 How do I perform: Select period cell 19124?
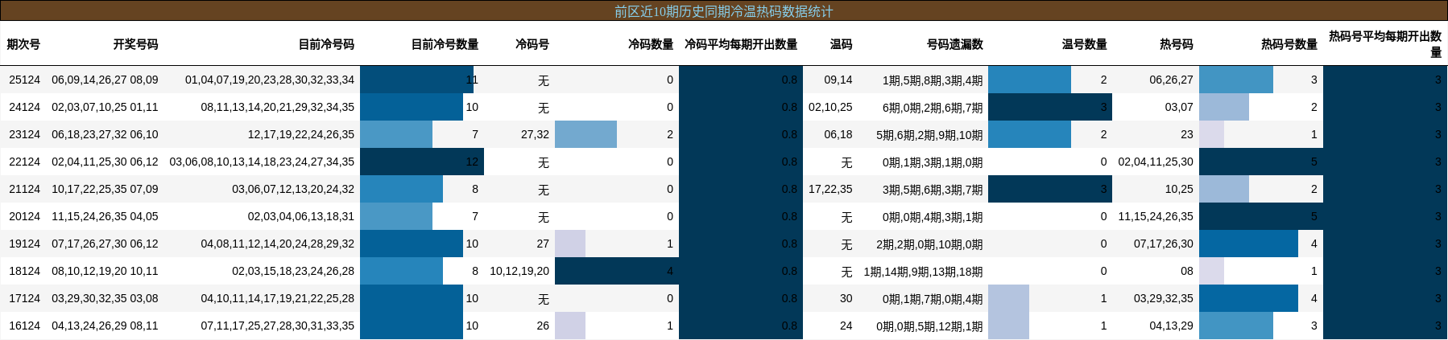pyautogui.click(x=24, y=244)
